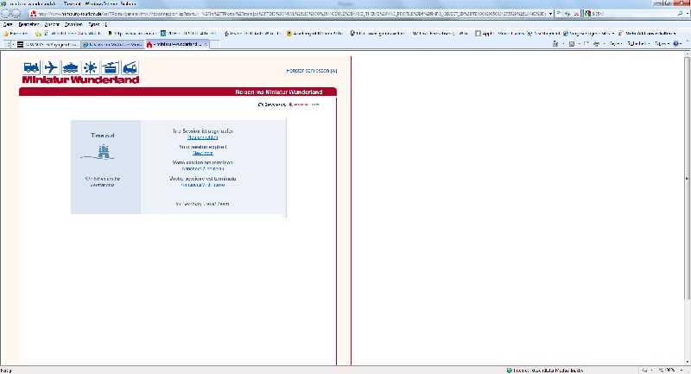Open the 'Extras' menu
The image size is (691, 374).
tap(94, 24)
